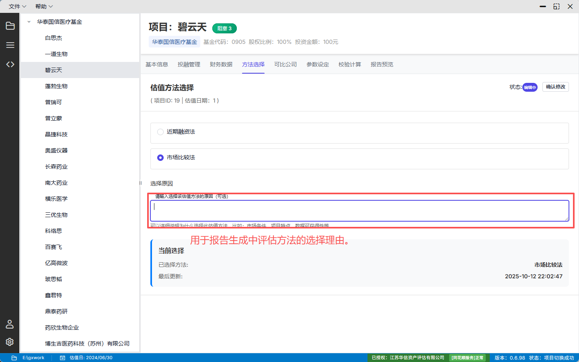Collapse the 华泰国信医疗基金 tree node

coord(29,22)
